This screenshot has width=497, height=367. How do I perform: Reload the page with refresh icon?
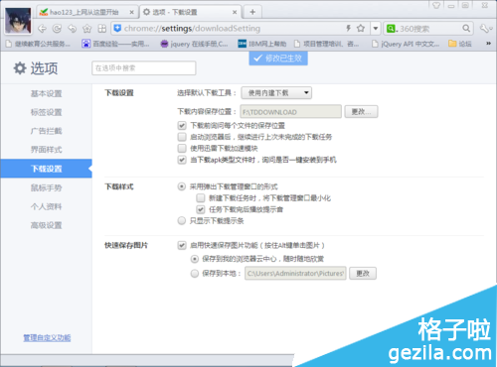[x=57, y=29]
